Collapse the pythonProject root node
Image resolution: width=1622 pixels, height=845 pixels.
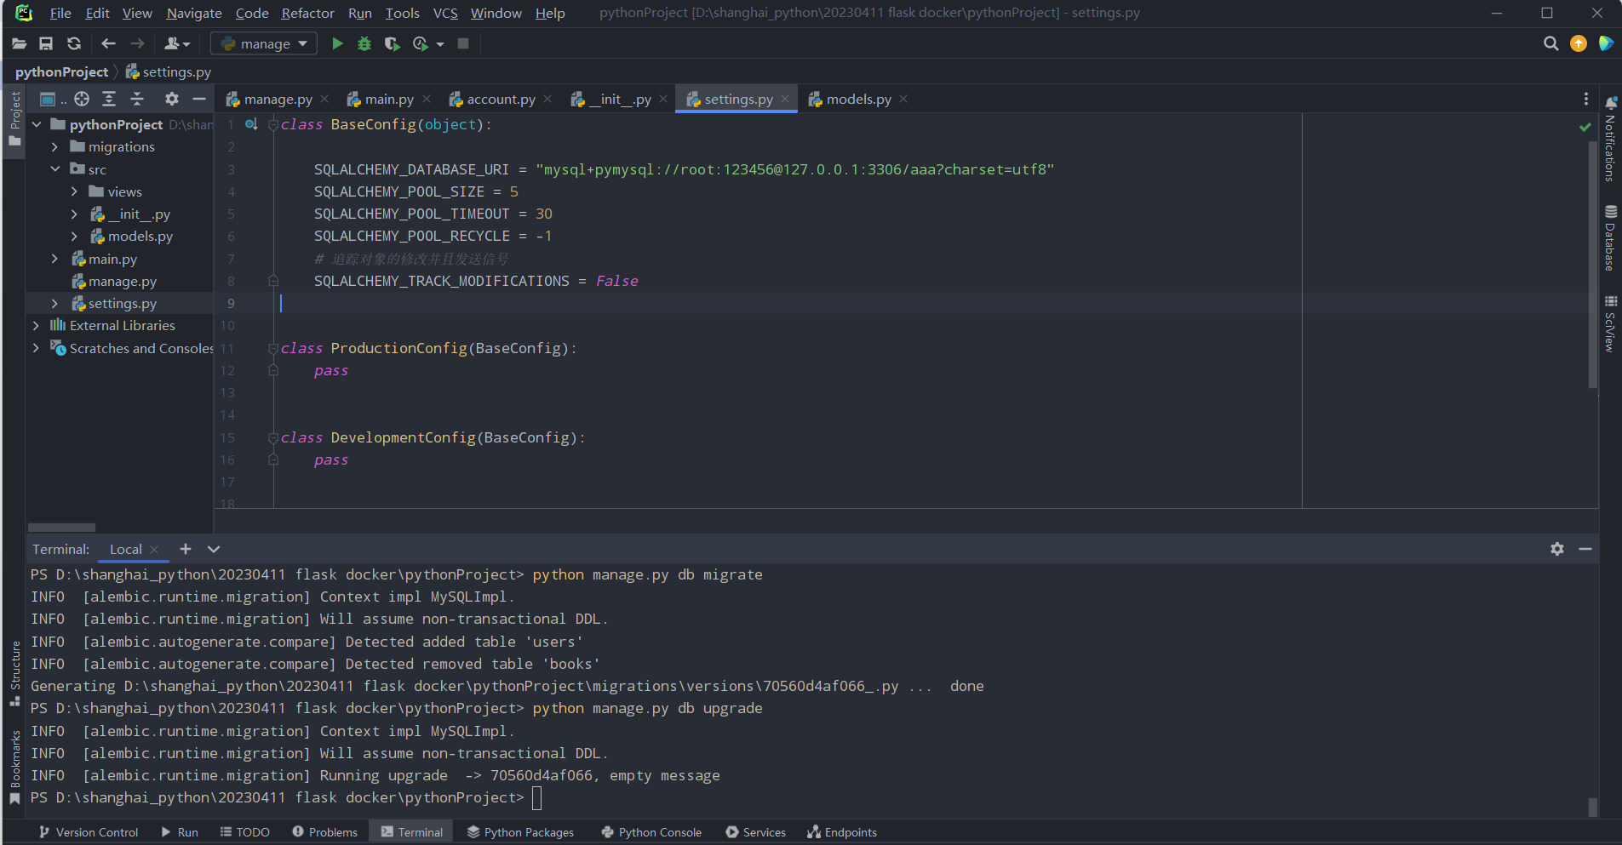coord(37,124)
